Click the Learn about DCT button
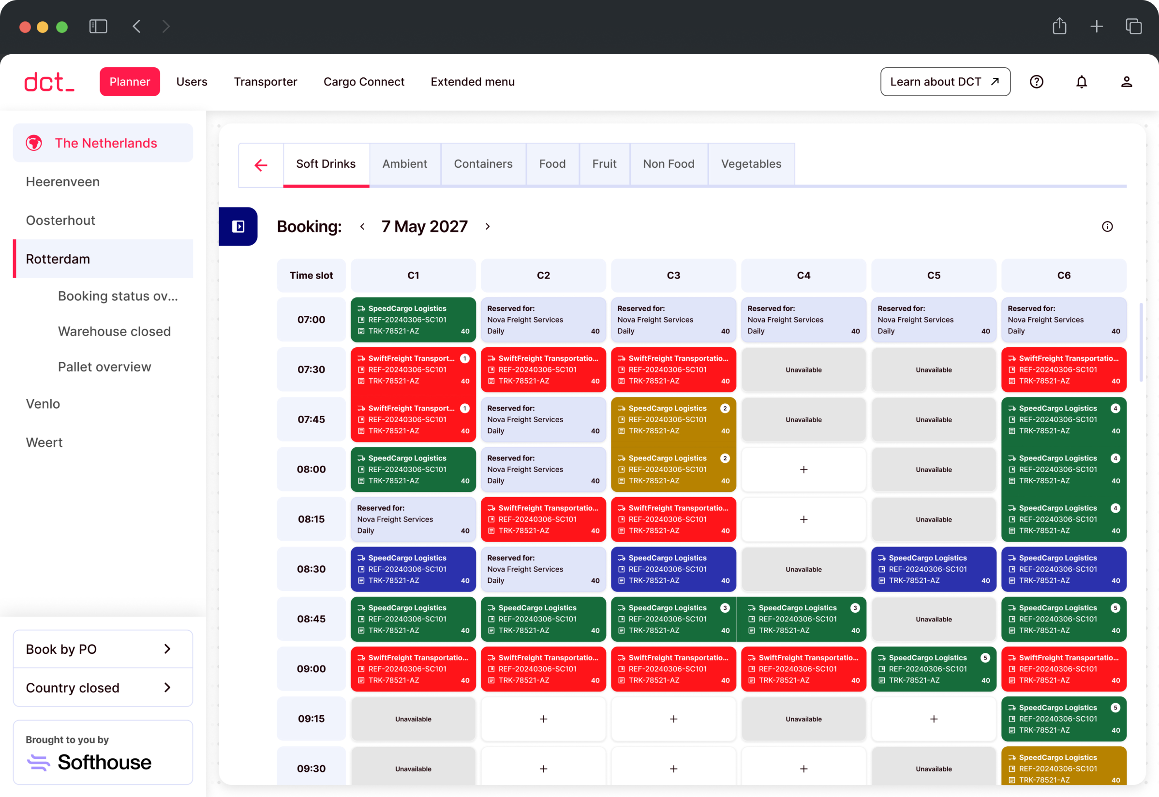Screen dimensions: 1159x797 (x=945, y=81)
